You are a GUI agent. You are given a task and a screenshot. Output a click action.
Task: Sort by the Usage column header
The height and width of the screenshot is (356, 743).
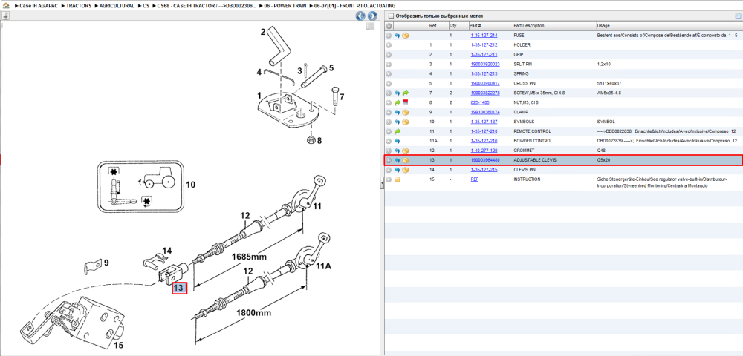tap(669, 25)
